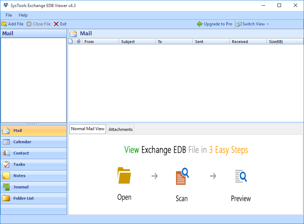Click the paperclip attachment column icon
304x224 pixels.
pyautogui.click(x=78, y=41)
